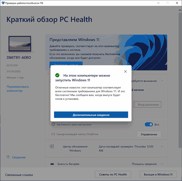Click the Вход выполнен button
182x181 pixels.
(x=148, y=105)
